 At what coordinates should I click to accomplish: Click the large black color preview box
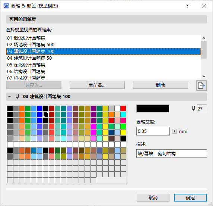tap(153, 109)
